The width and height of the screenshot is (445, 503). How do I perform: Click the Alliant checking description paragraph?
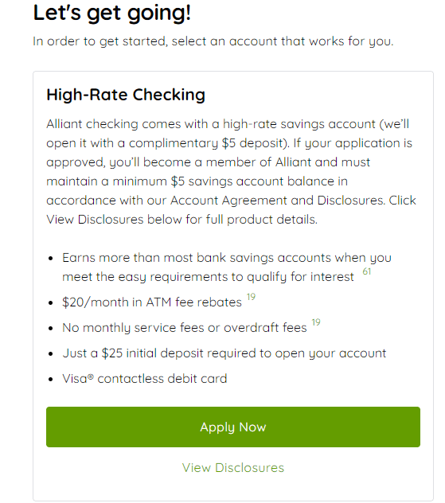231,172
